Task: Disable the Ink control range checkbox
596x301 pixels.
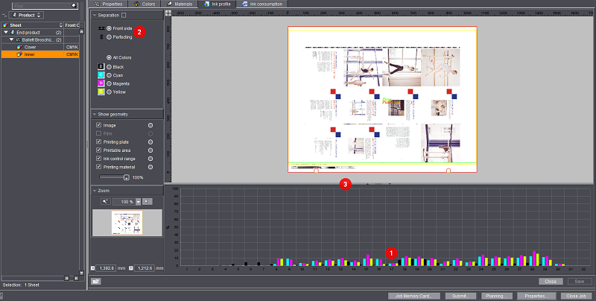Action: [99, 158]
